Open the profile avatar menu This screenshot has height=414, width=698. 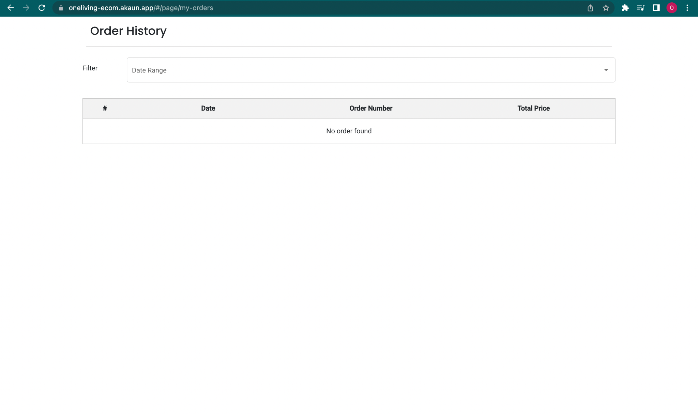671,8
